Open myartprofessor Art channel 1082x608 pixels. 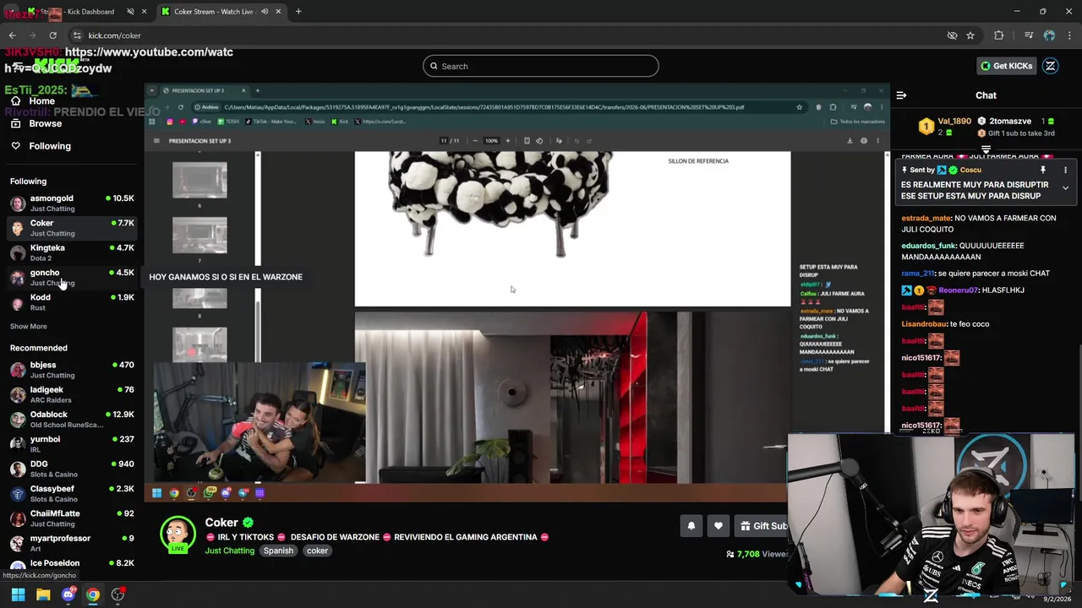72,543
